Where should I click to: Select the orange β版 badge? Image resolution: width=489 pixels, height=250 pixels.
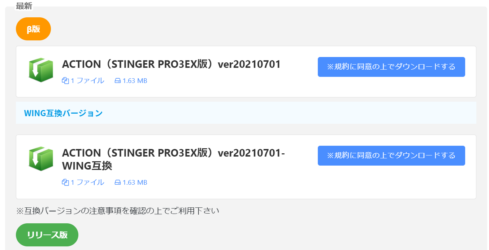pyautogui.click(x=33, y=29)
